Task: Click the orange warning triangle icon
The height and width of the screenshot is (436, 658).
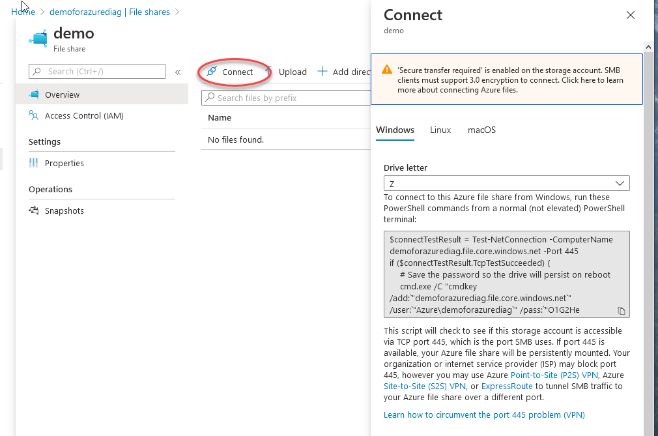Action: point(387,70)
